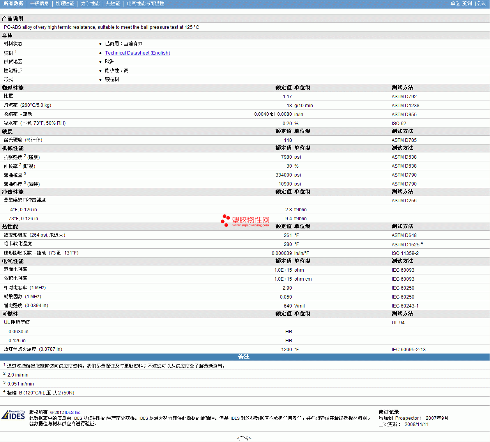Click ISO 11359-2 test method
The width and height of the screenshot is (490, 442).
tap(405, 253)
